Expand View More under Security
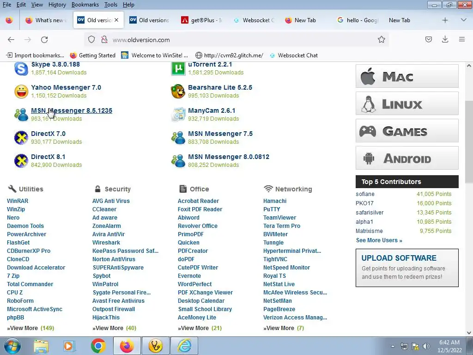473x355 pixels. 114,328
